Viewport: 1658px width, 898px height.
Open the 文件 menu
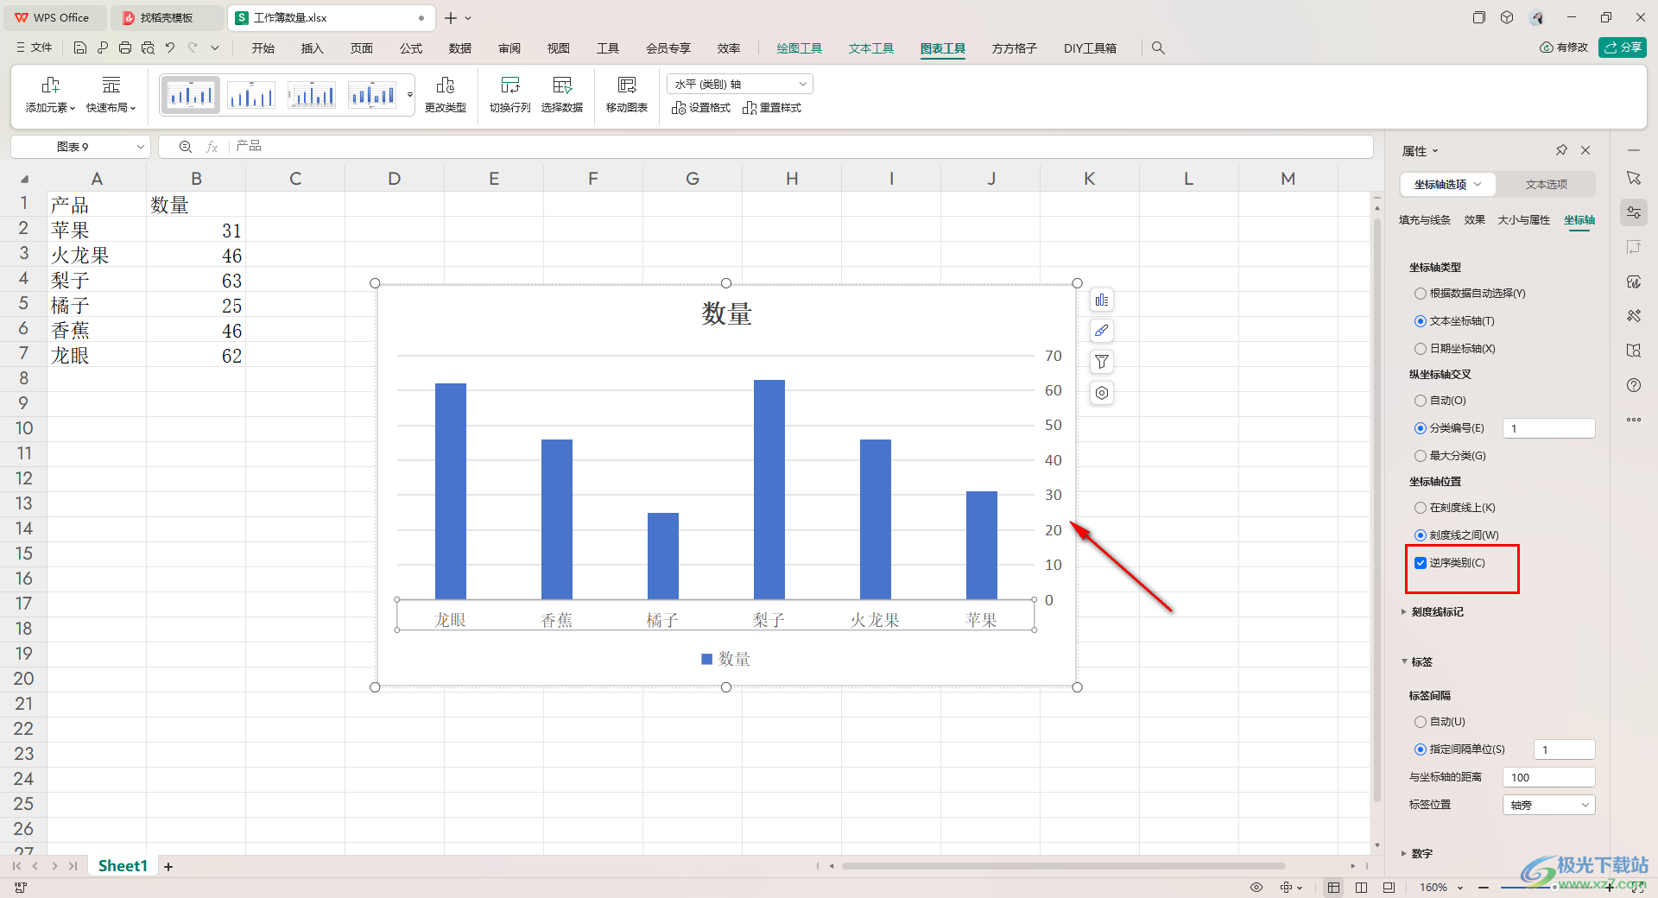tap(35, 48)
